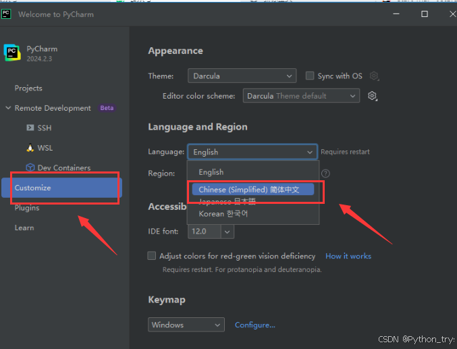The height and width of the screenshot is (349, 457).
Task: Go to Projects in the sidebar
Action: [28, 88]
